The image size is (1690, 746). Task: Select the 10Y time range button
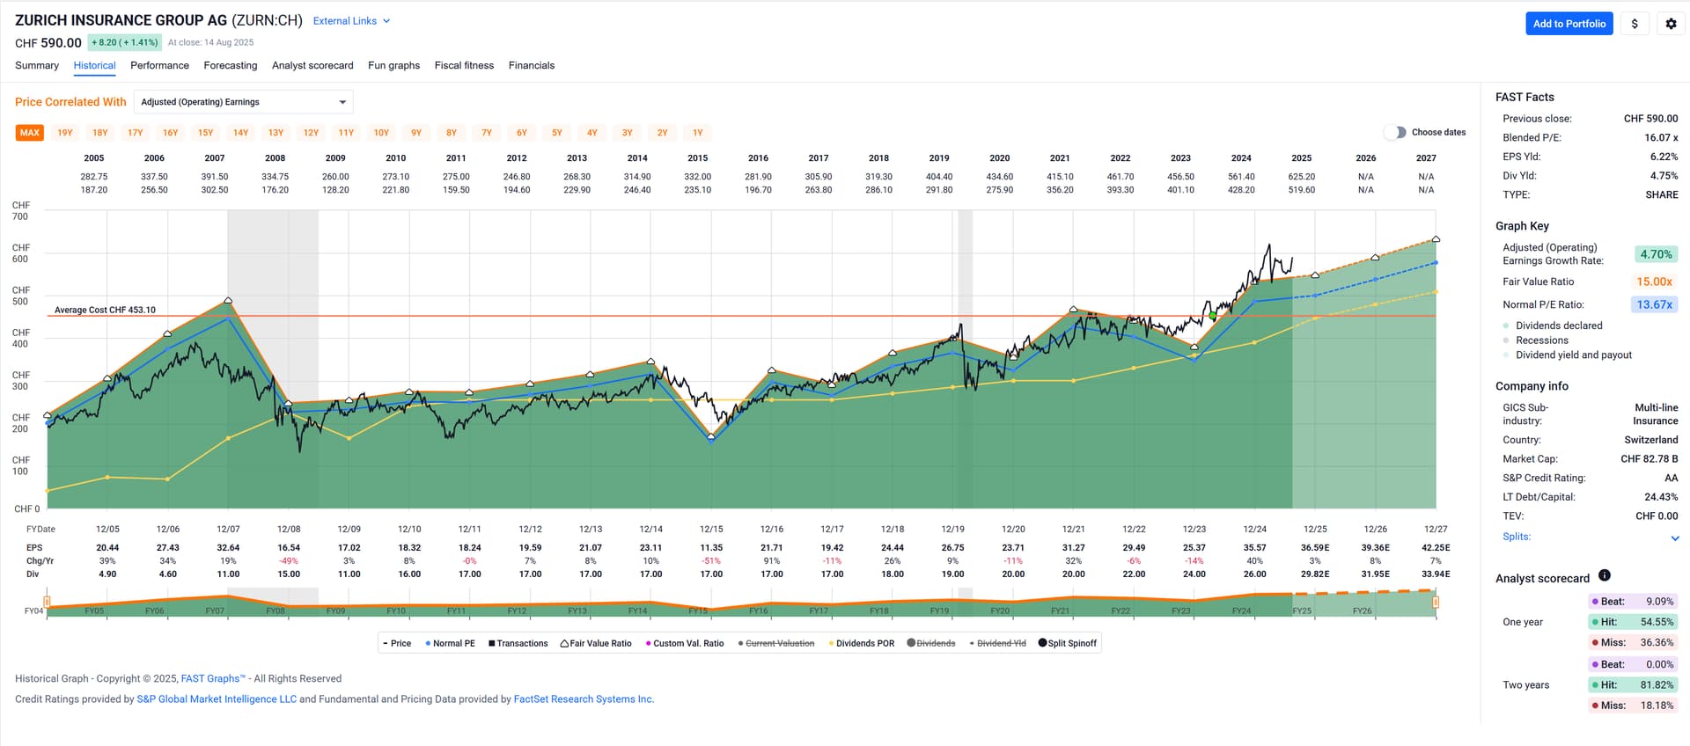(381, 133)
